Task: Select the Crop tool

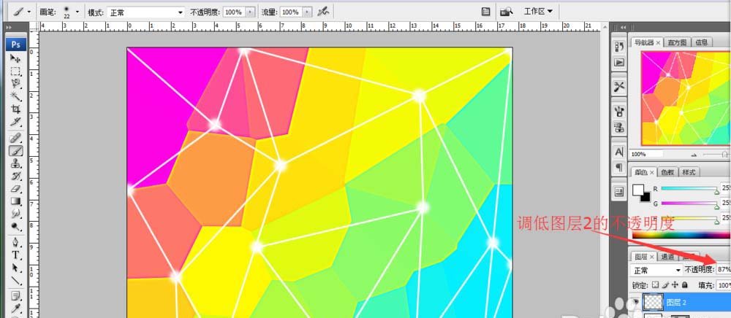Action: tap(15, 110)
